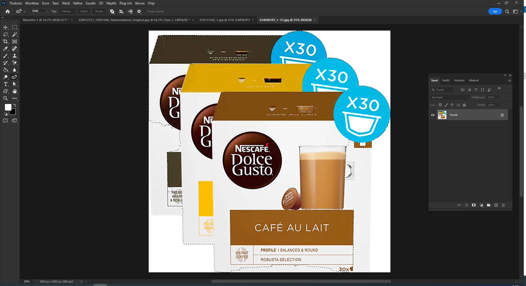526x286 pixels.
Task: Select the Crop tool
Action: coord(5,41)
